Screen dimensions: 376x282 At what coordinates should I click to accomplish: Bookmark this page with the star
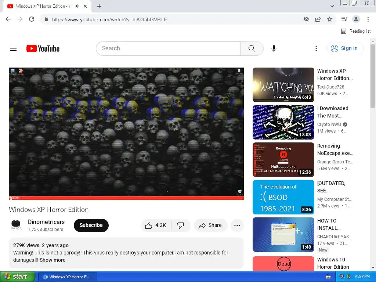coord(330,19)
